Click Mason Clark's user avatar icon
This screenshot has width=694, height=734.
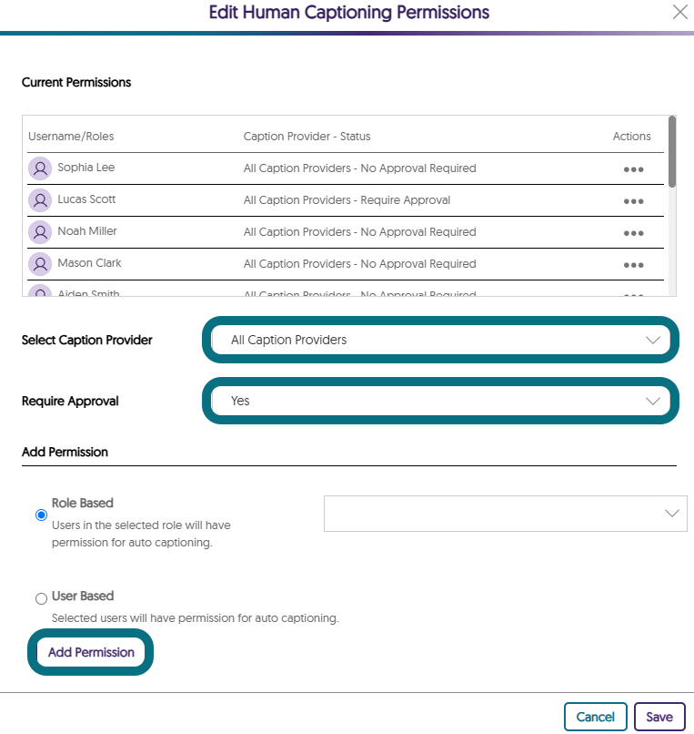click(x=40, y=264)
